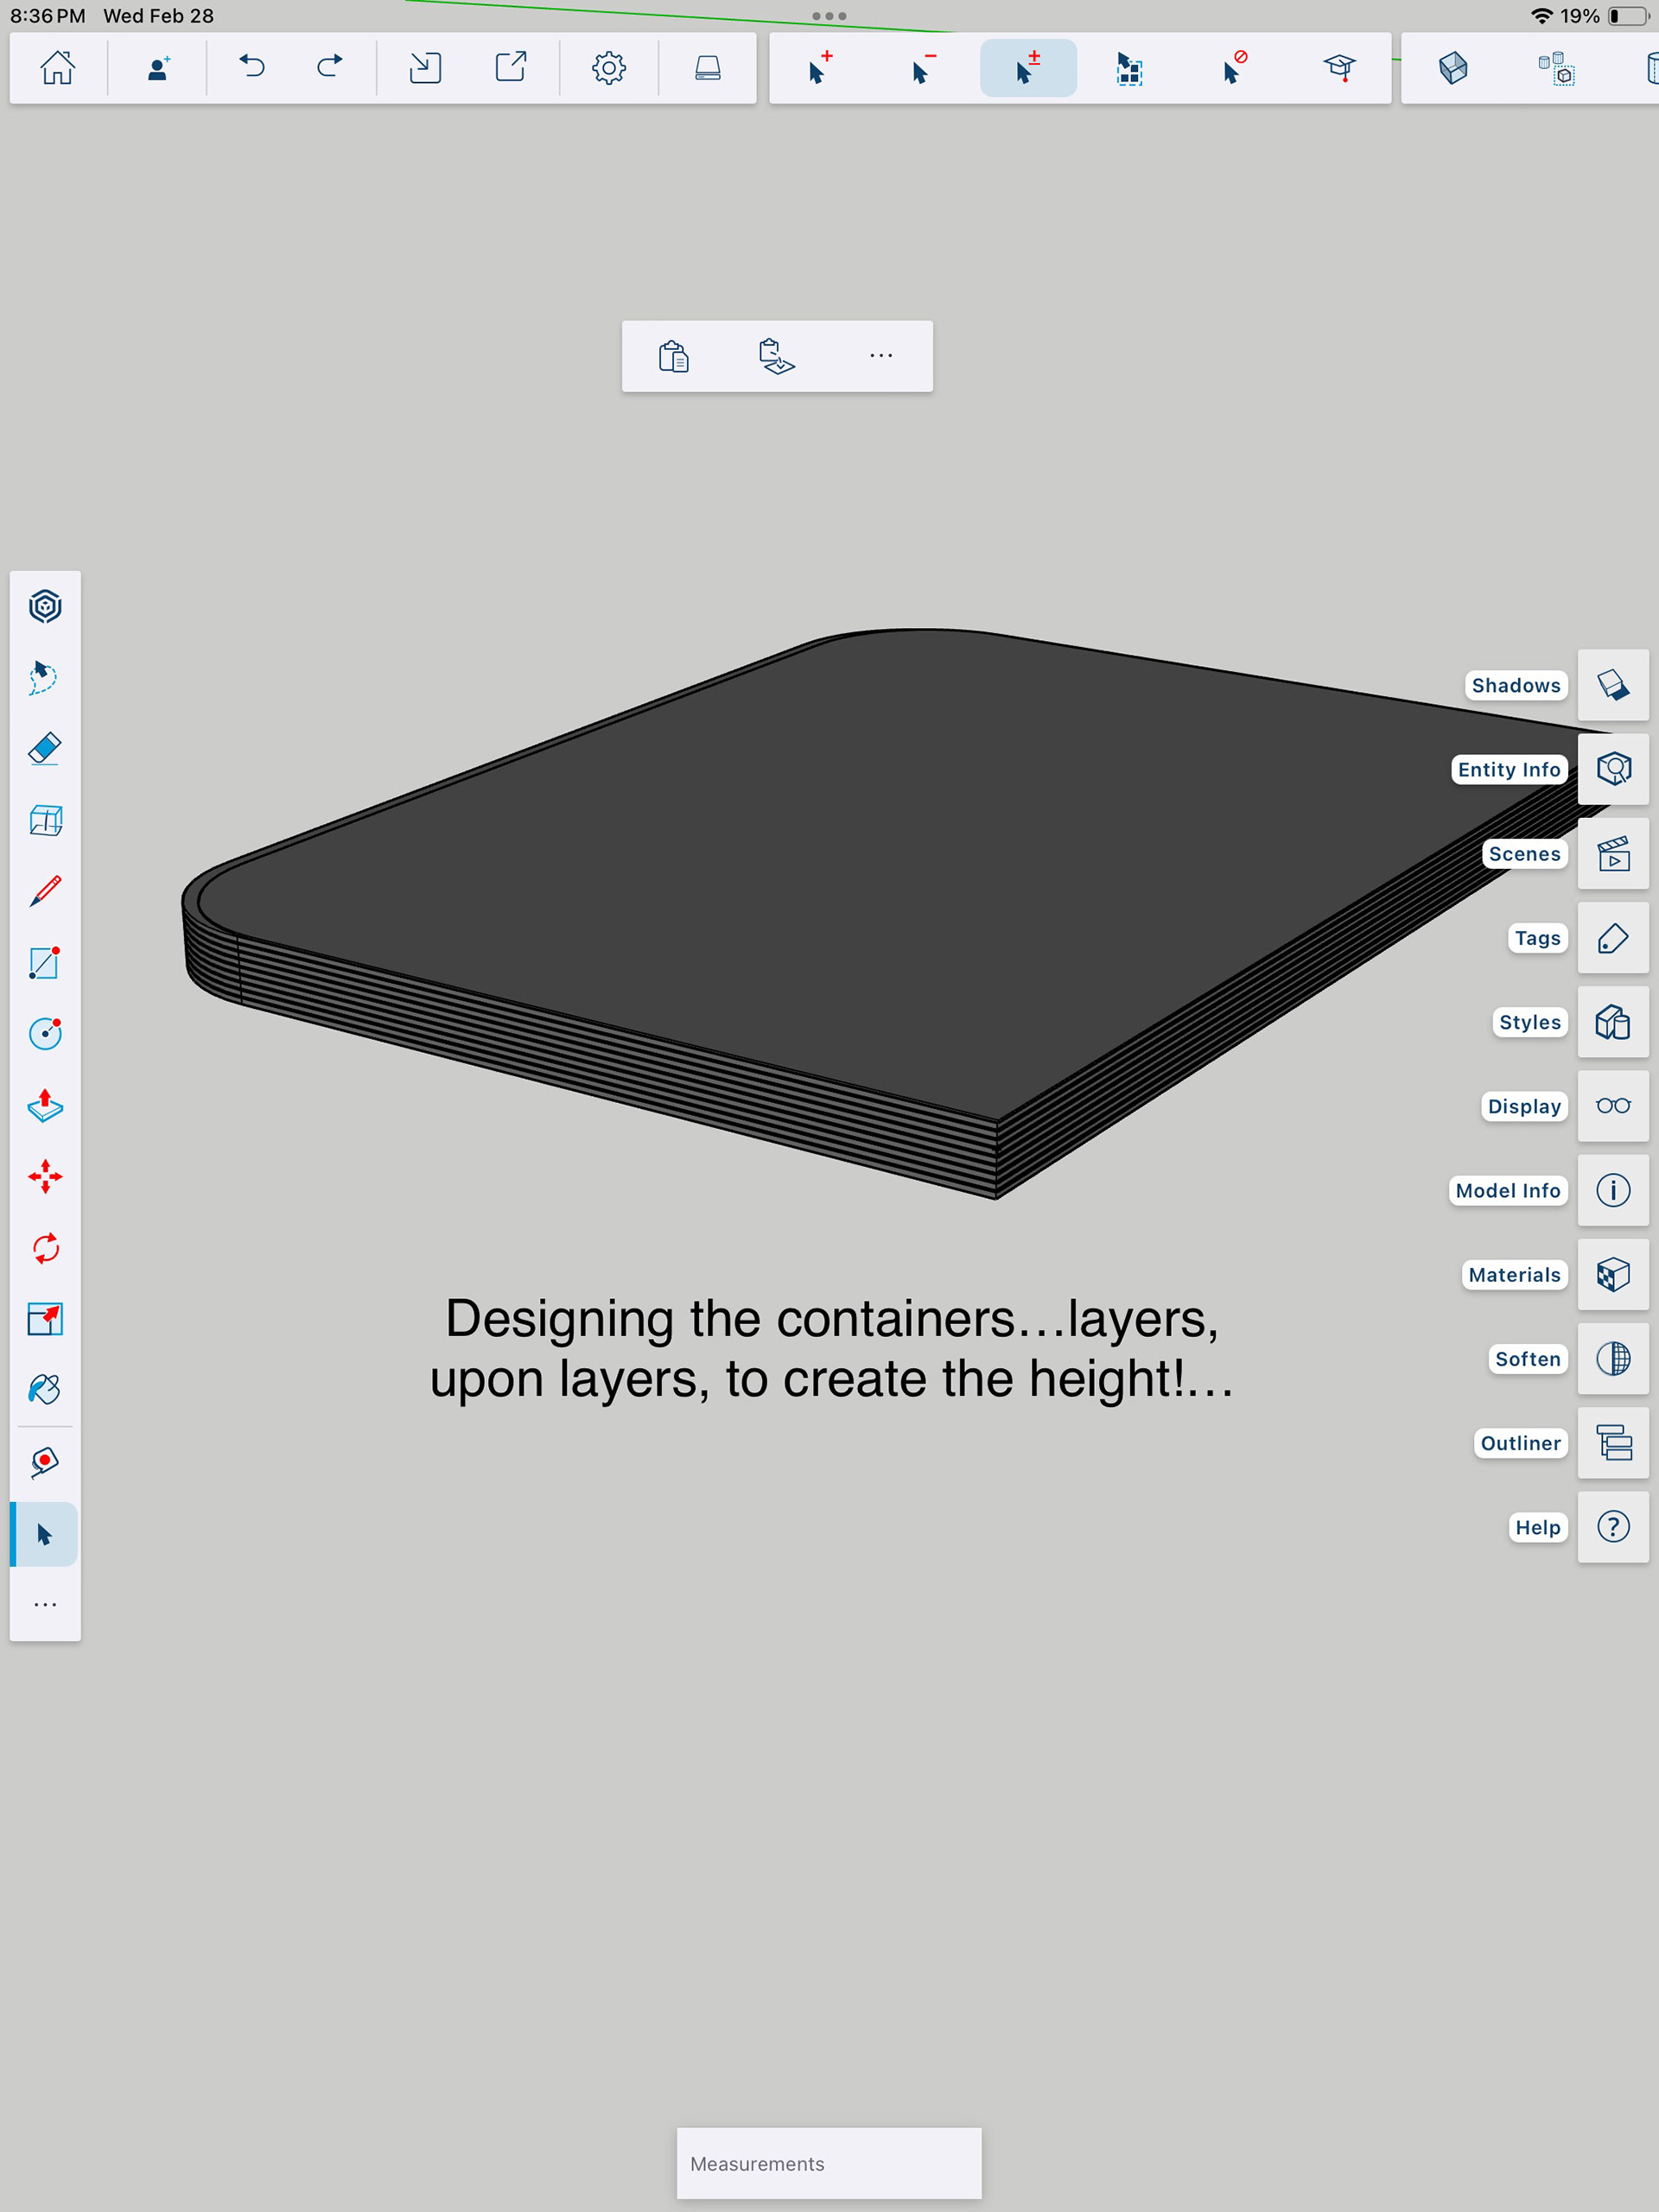Enable add-to-selection mode

pyautogui.click(x=821, y=68)
